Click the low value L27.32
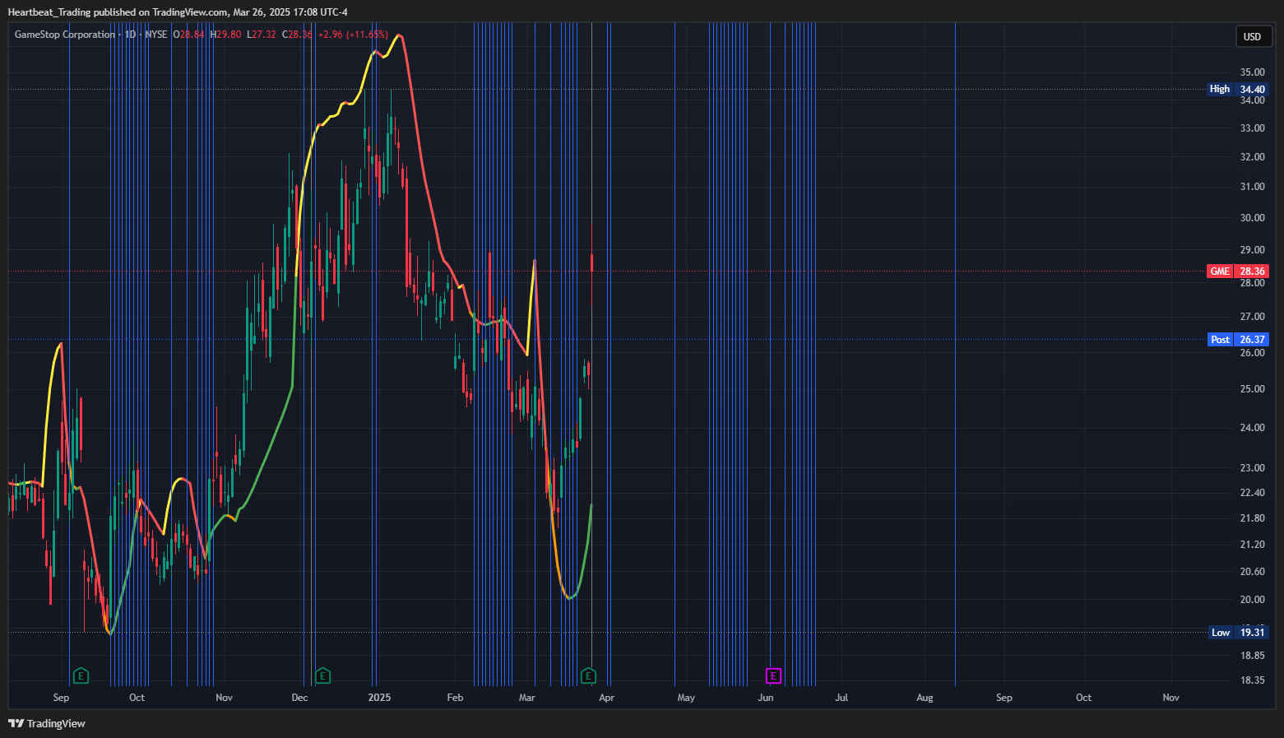 262,35
